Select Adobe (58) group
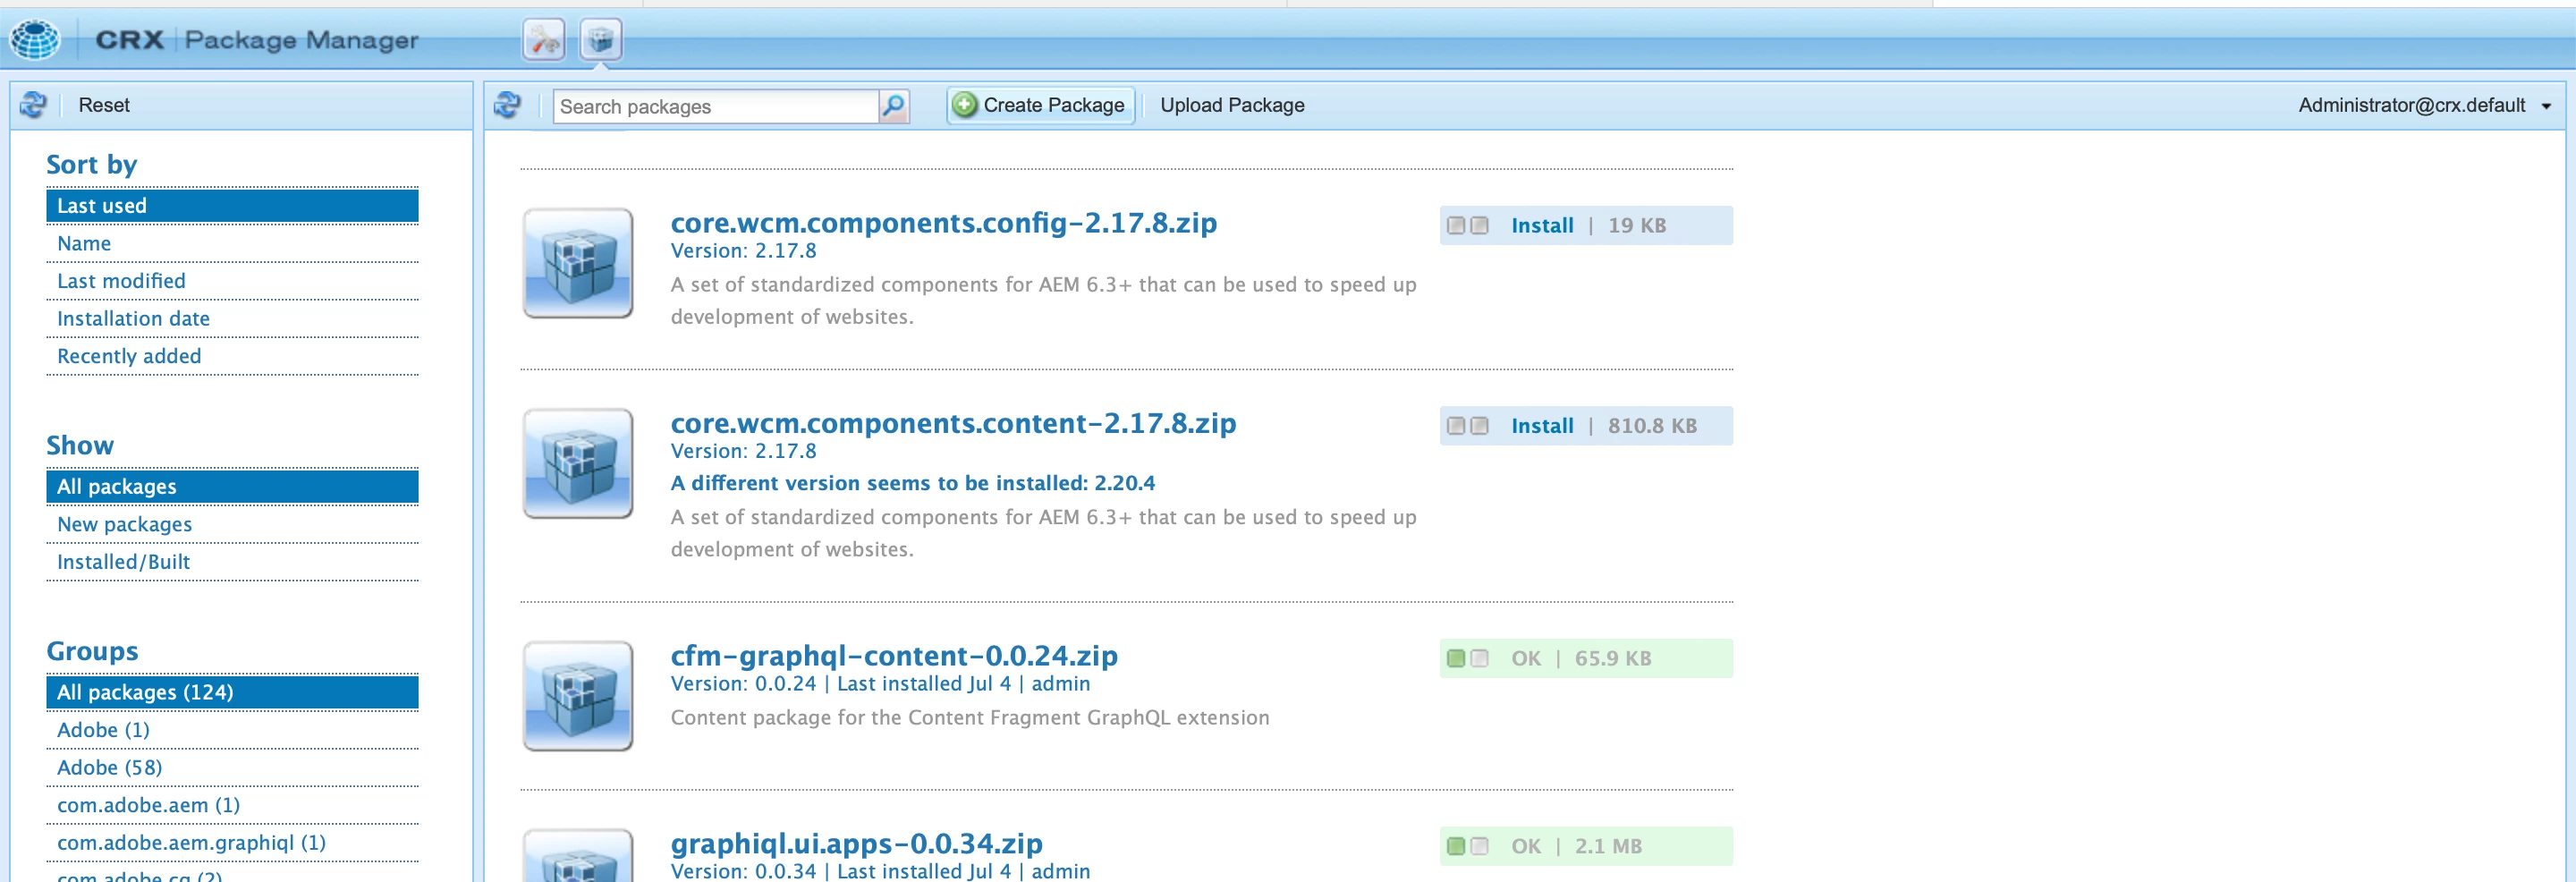Viewport: 2576px width, 882px height. [x=232, y=768]
